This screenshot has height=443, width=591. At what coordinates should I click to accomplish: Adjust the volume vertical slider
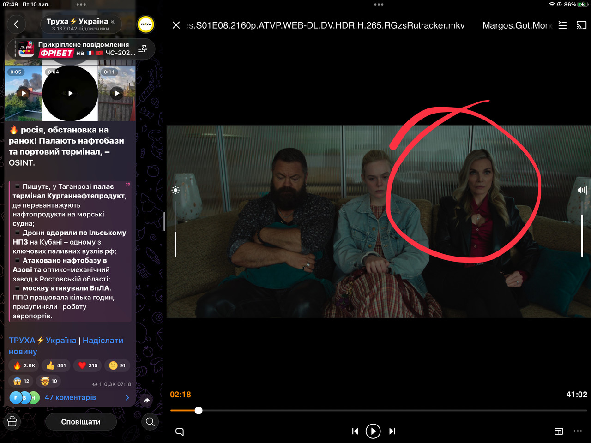pos(582,229)
